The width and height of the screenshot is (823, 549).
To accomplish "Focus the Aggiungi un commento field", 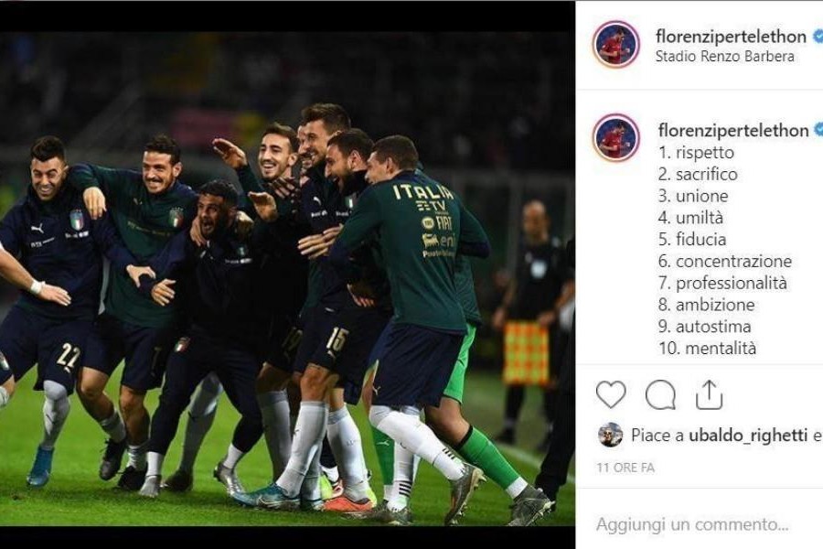I will pyautogui.click(x=700, y=523).
